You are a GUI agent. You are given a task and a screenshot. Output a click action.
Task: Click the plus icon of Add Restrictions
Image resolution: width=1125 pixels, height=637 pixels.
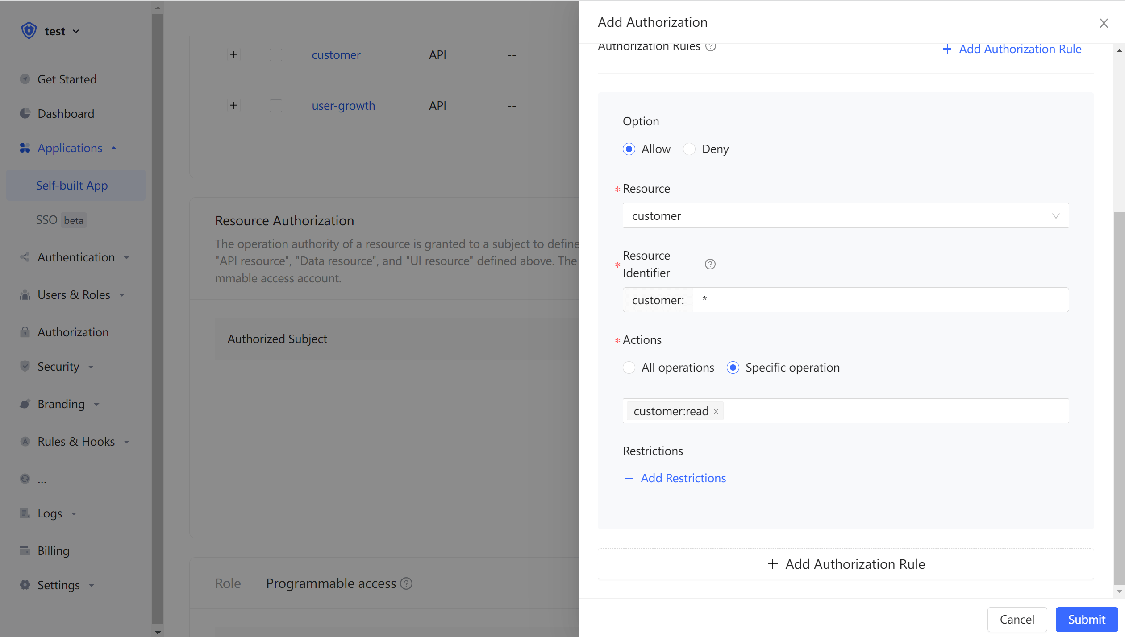coord(629,478)
